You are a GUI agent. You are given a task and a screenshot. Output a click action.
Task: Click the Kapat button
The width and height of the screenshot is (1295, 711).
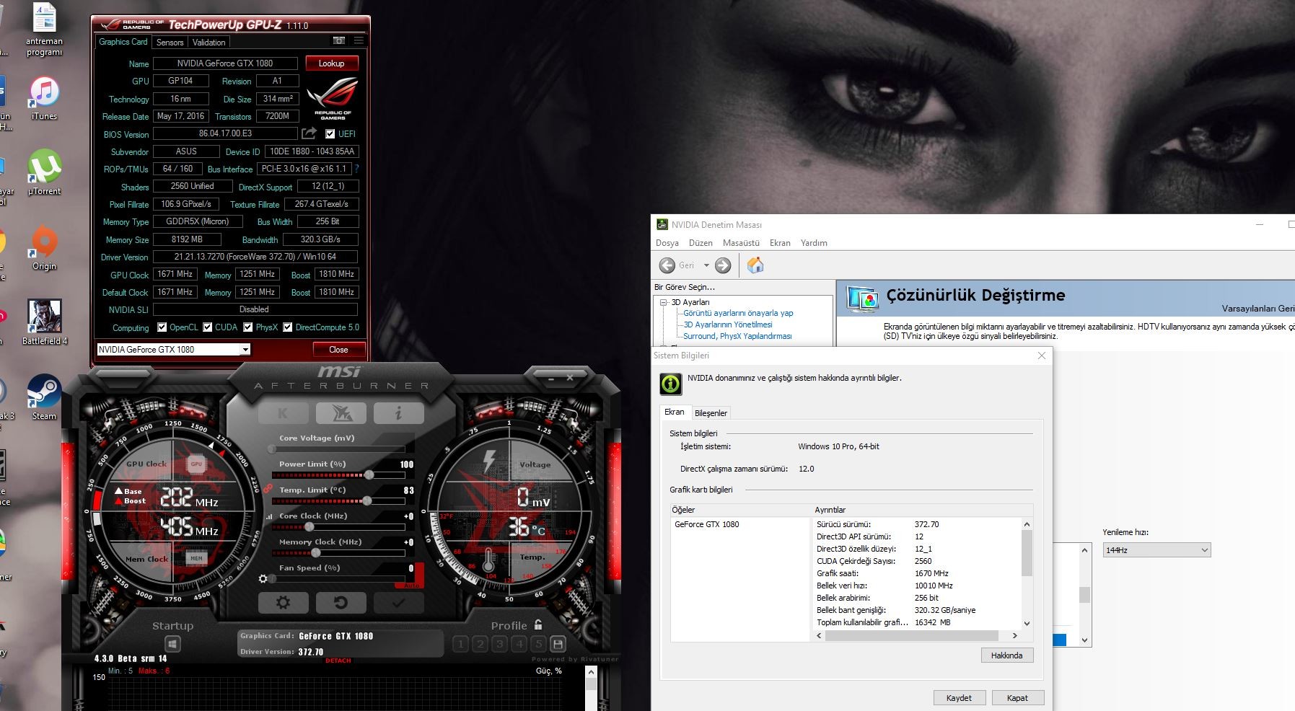[x=1017, y=698]
